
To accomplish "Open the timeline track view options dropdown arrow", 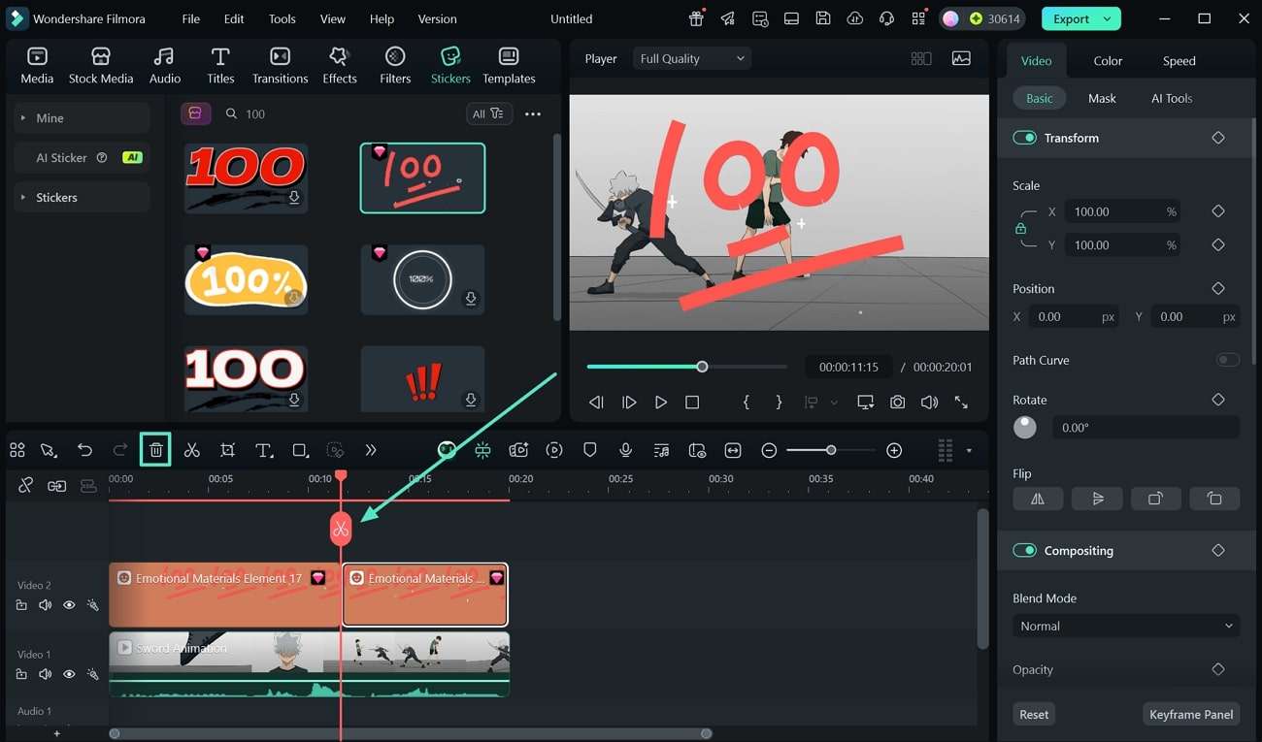I will tap(968, 450).
